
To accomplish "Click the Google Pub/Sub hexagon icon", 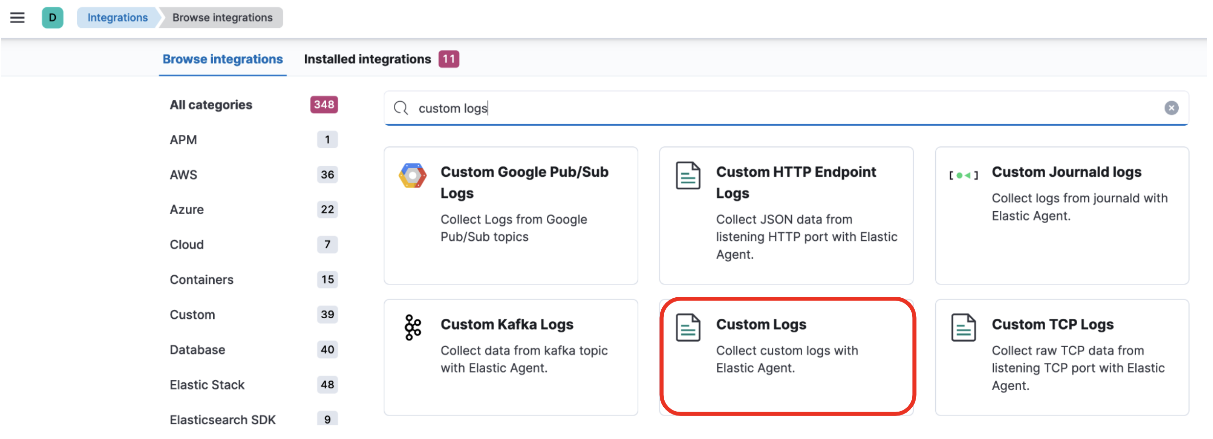I will (412, 176).
